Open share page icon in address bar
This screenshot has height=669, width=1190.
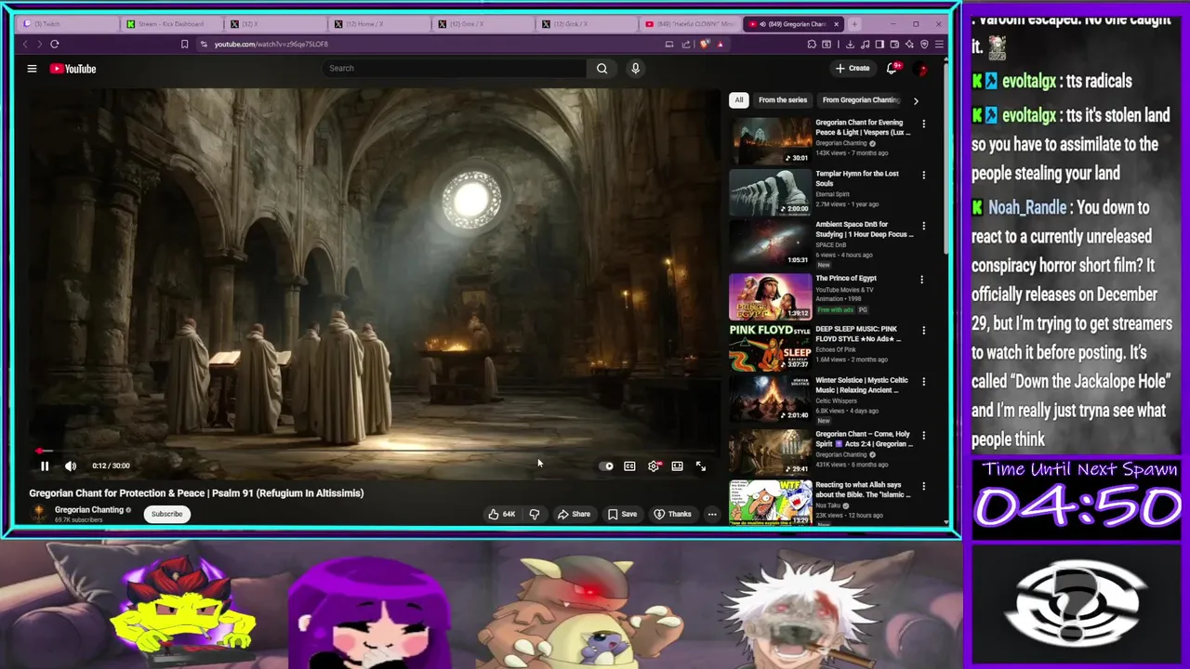686,44
